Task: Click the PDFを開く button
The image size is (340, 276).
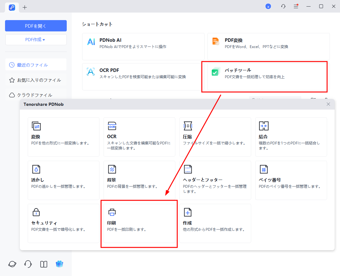Action: pyautogui.click(x=36, y=25)
